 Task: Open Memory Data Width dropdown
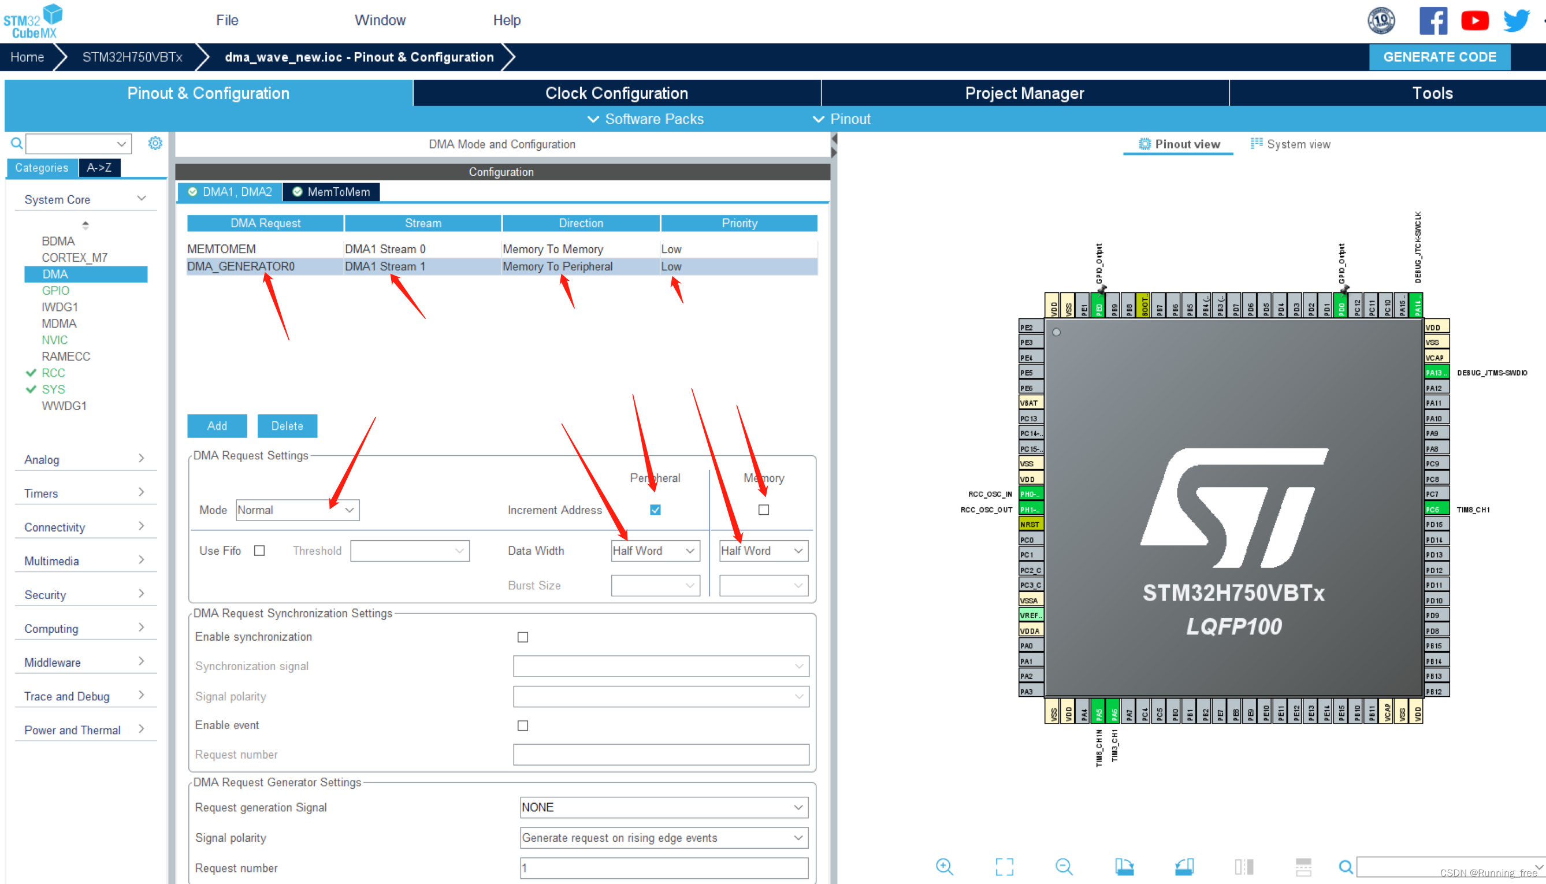point(763,551)
